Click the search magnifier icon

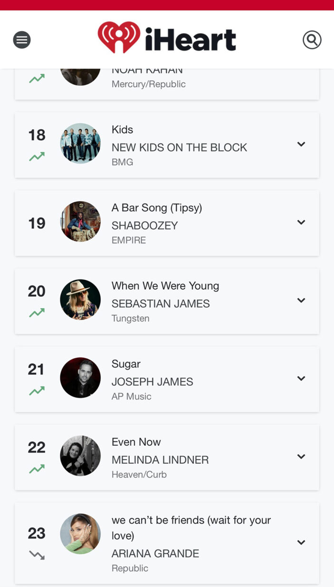[x=312, y=40]
